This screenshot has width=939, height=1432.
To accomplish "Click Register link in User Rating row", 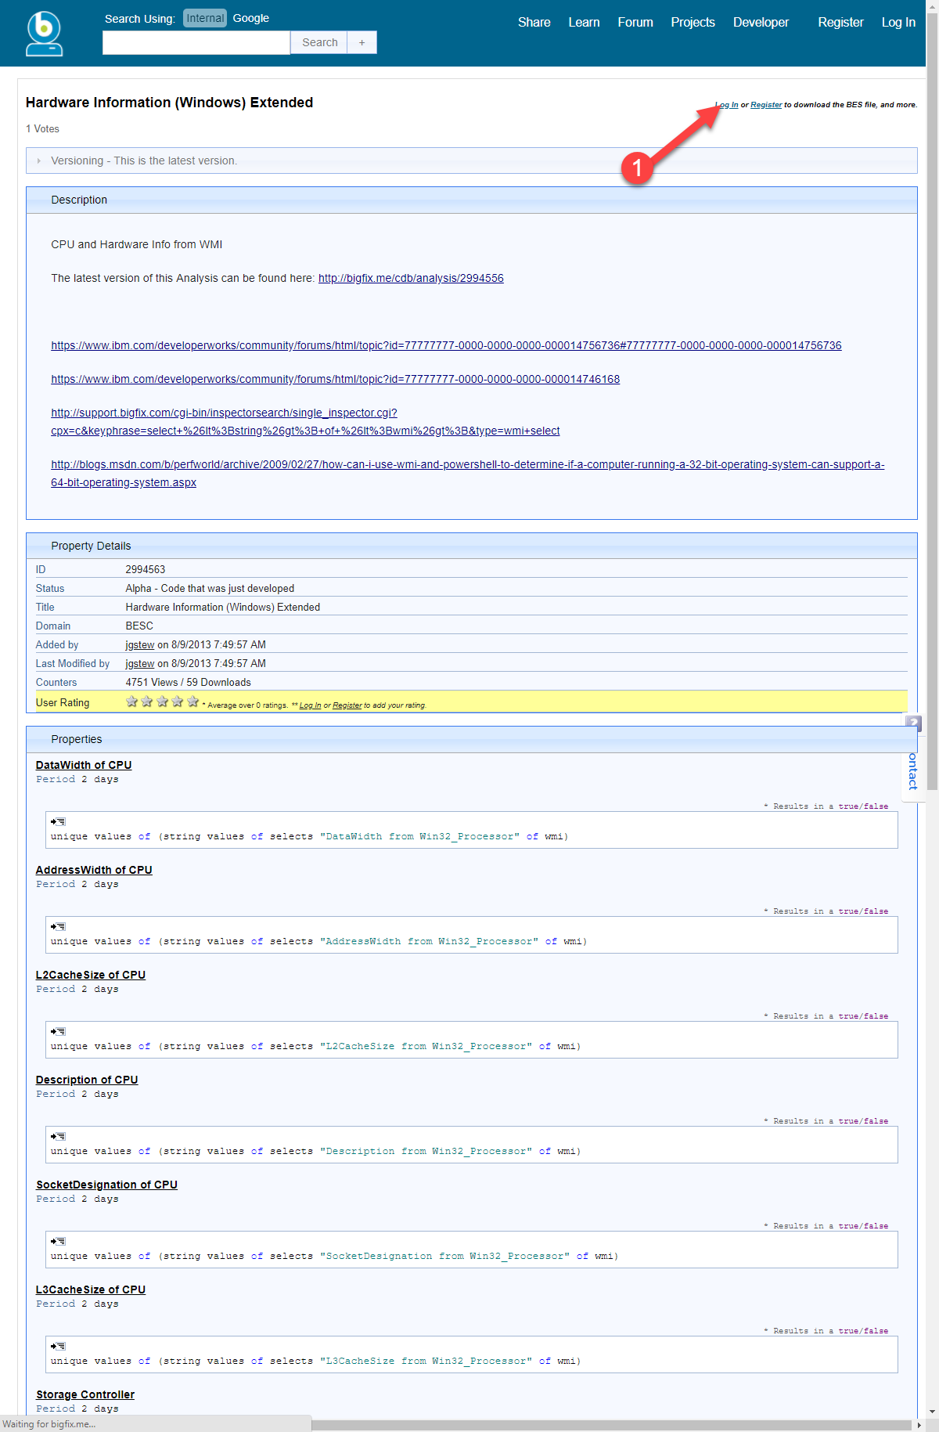I will click(x=347, y=705).
